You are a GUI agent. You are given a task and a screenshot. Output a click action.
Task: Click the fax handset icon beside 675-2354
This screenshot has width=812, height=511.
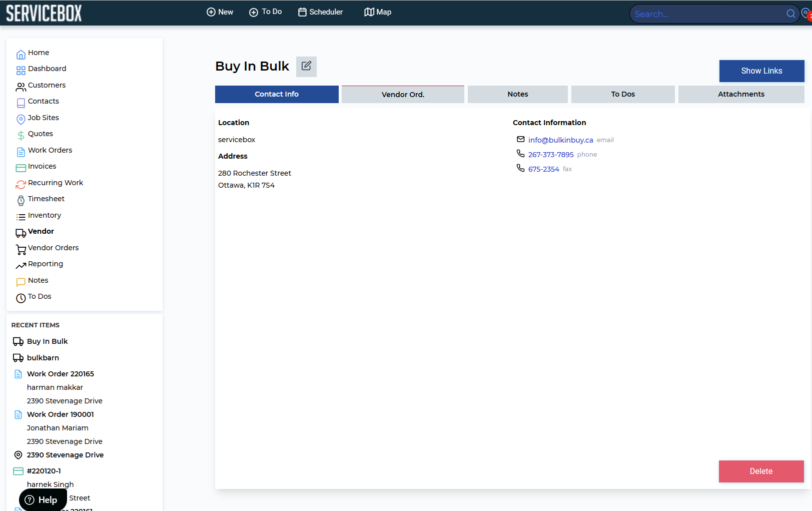pos(521,168)
